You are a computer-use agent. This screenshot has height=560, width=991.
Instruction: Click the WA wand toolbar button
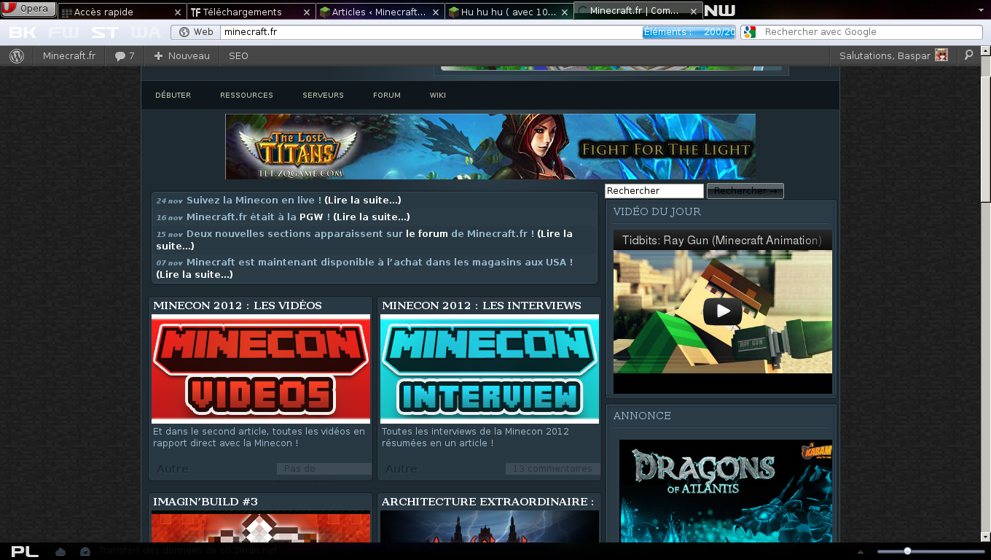click(146, 32)
